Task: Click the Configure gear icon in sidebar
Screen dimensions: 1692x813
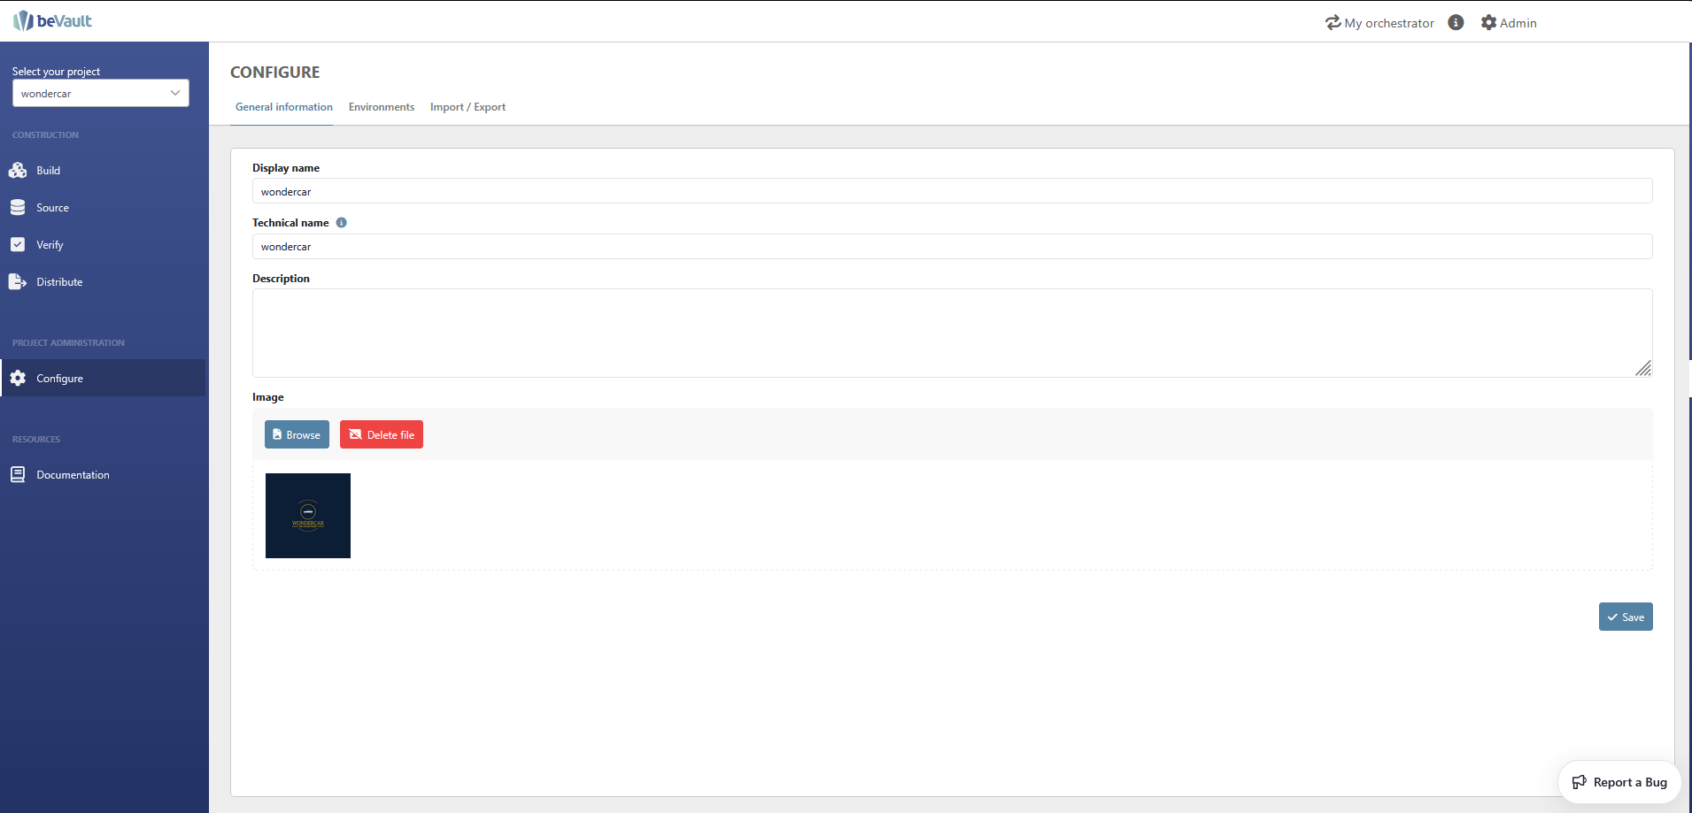Action: point(18,379)
